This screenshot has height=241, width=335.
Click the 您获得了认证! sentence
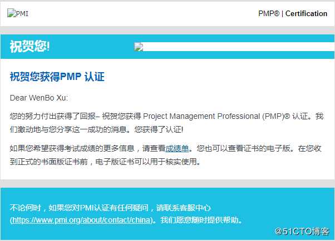point(159,129)
